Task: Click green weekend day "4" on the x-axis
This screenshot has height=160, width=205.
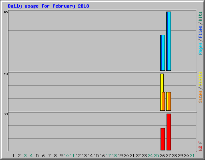Action: (31, 156)
